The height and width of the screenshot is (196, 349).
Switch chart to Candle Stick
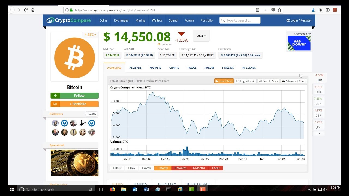point(269,81)
